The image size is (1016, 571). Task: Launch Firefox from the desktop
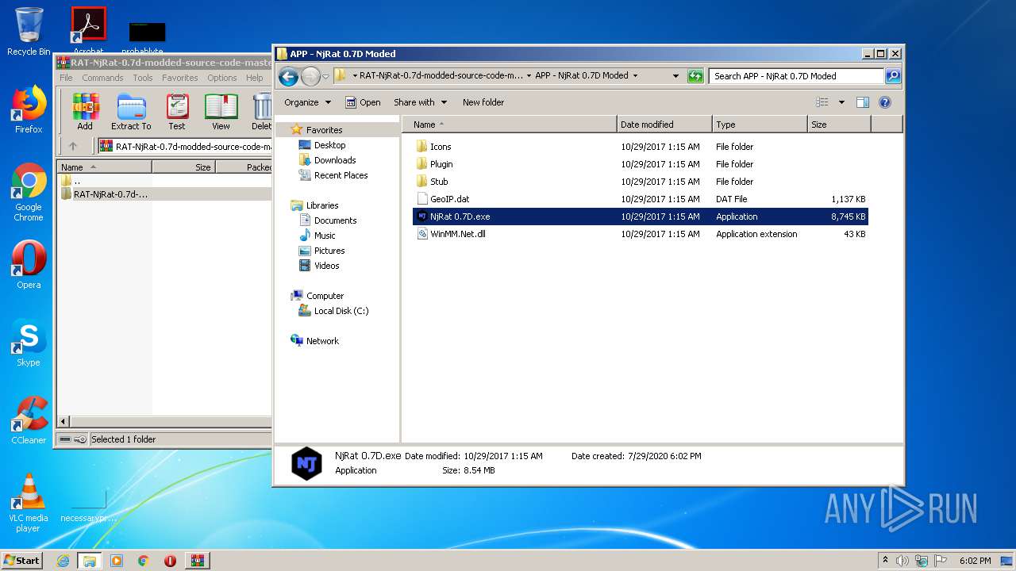tap(29, 109)
